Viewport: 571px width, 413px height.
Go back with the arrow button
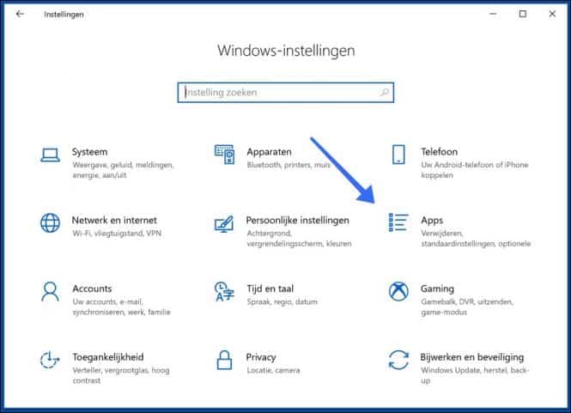(x=20, y=14)
